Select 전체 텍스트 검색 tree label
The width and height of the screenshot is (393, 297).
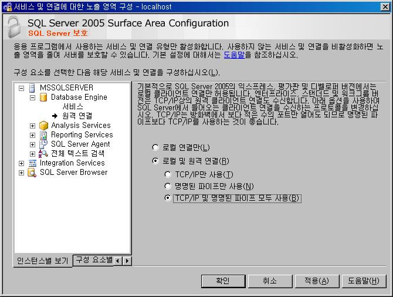pos(77,153)
